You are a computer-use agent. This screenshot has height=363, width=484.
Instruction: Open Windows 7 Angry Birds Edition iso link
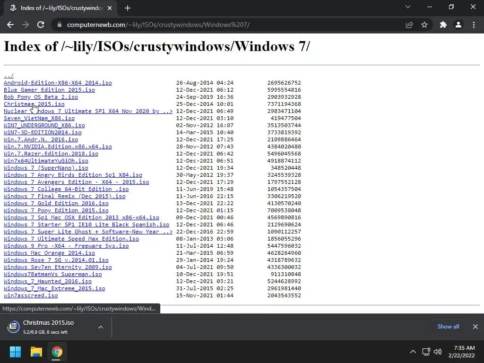click(73, 175)
